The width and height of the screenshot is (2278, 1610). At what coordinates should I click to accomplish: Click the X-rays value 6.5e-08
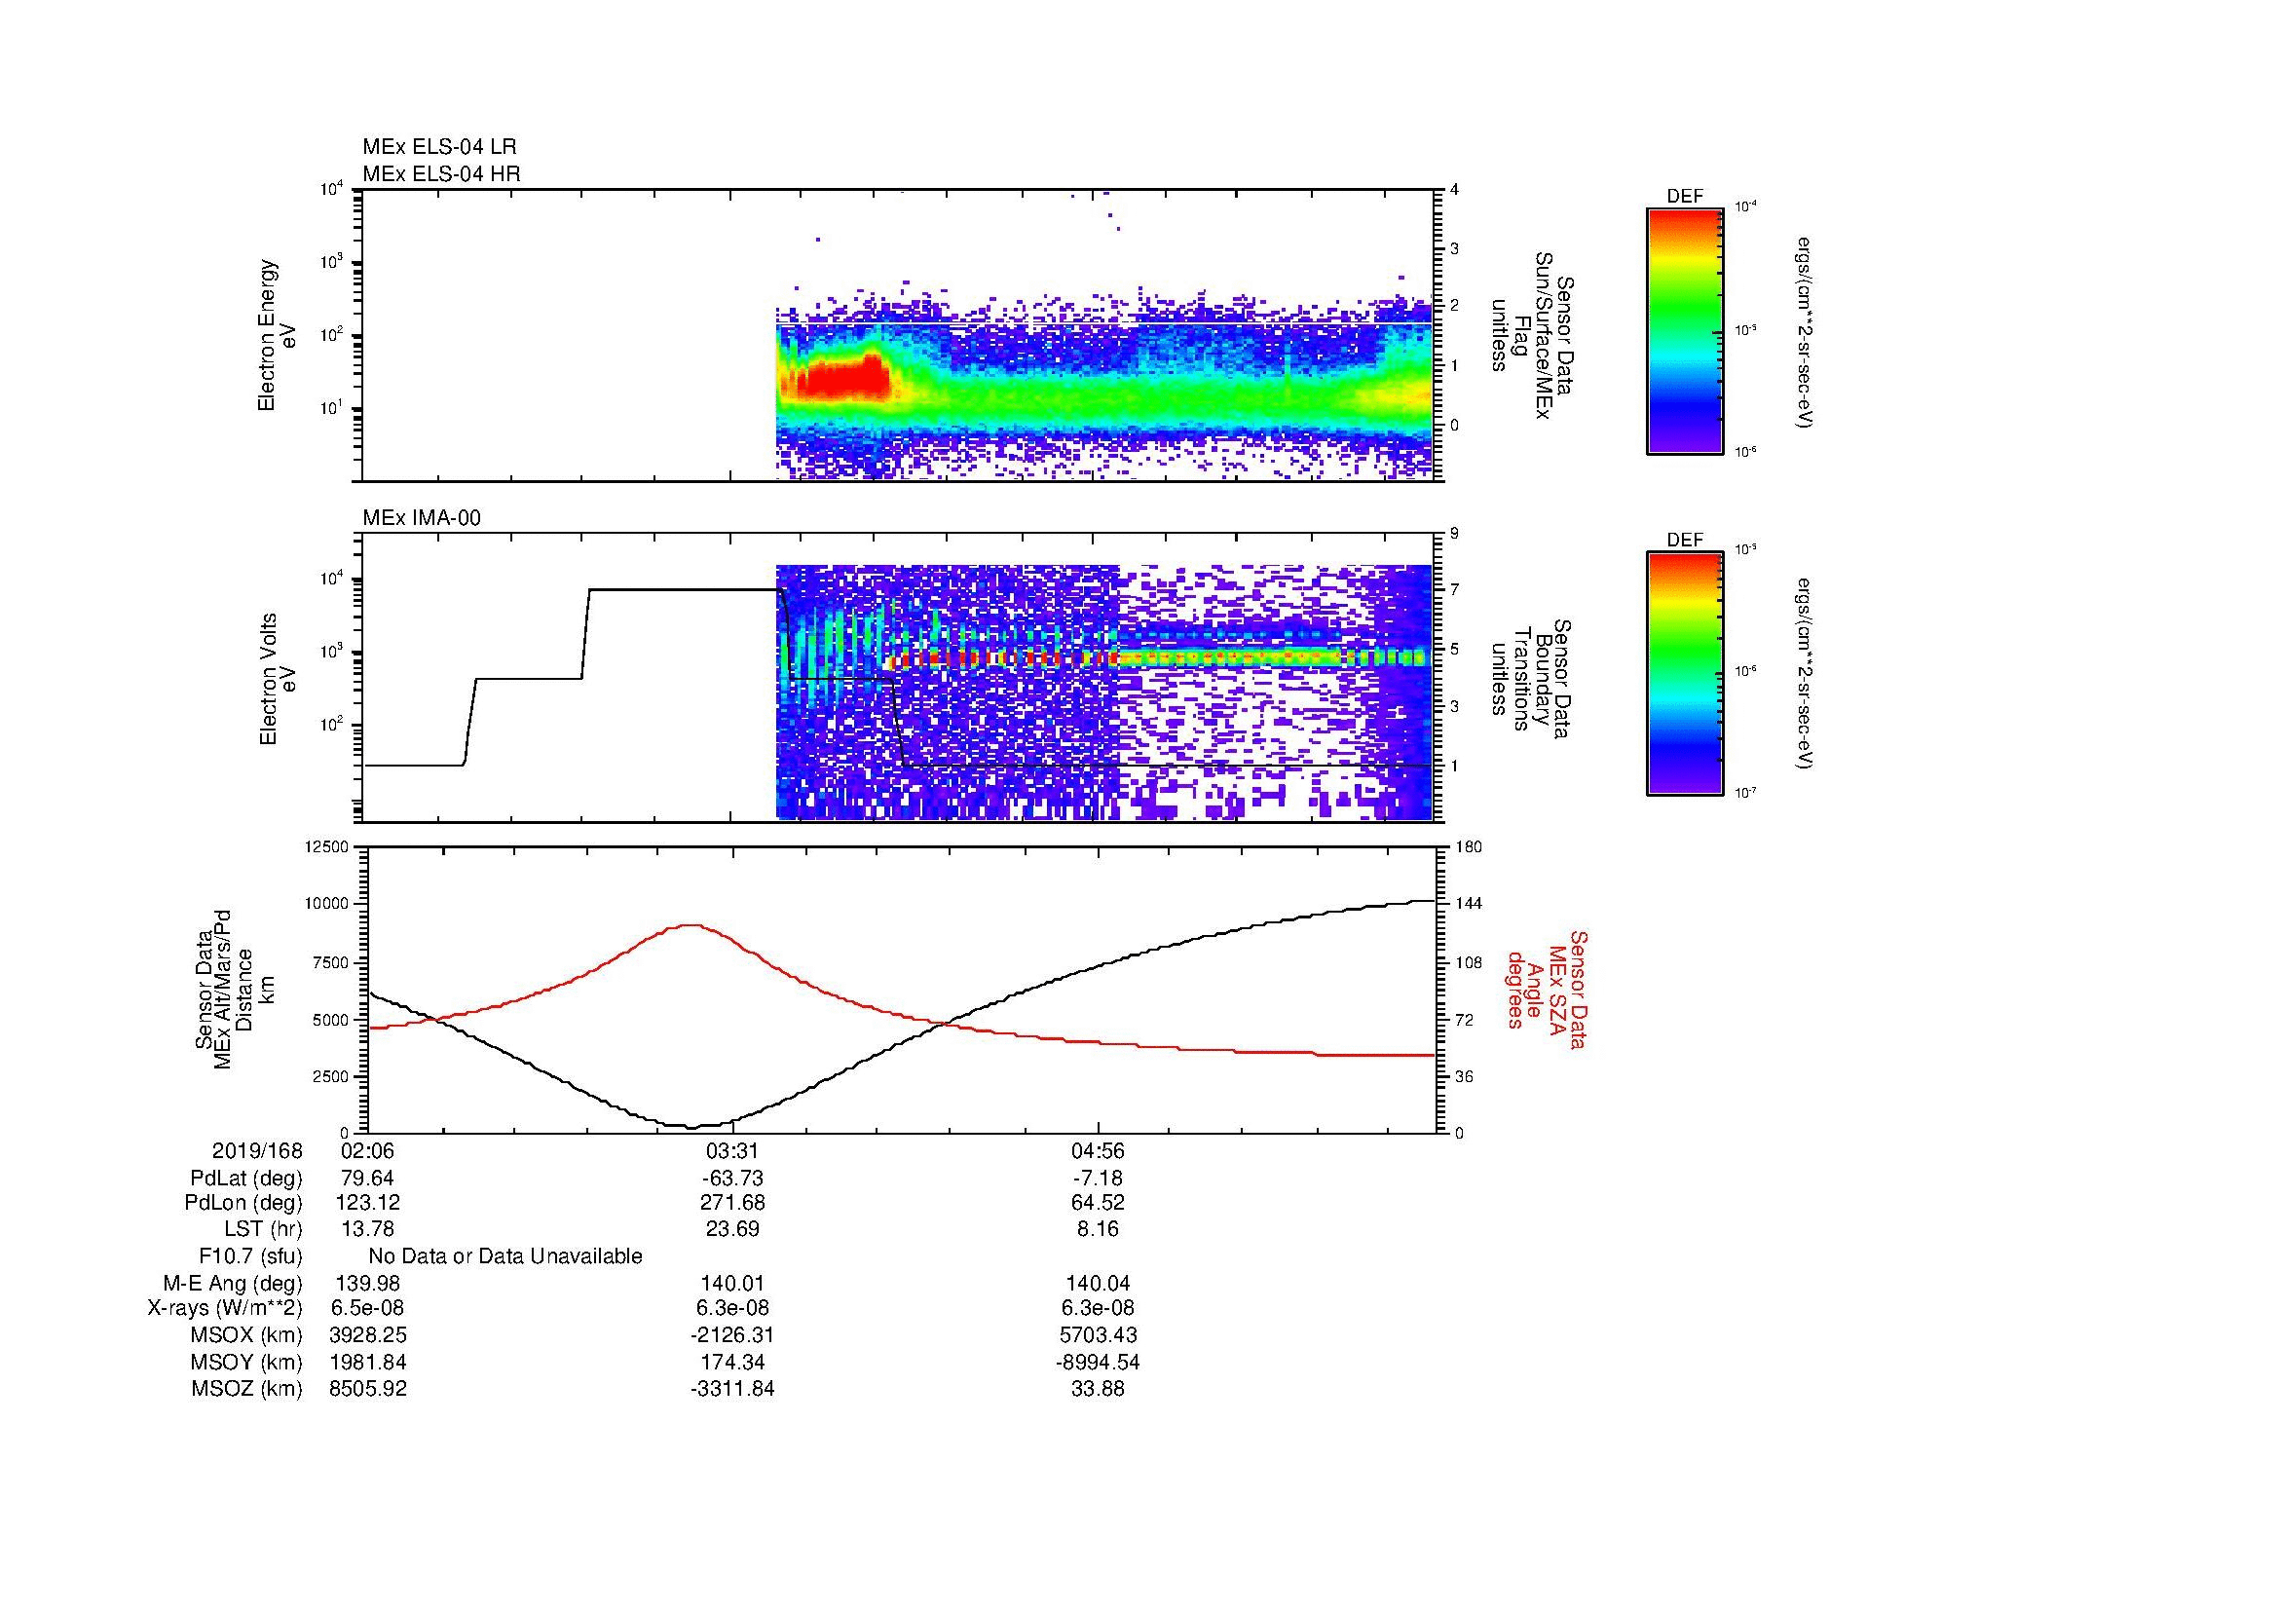367,1309
